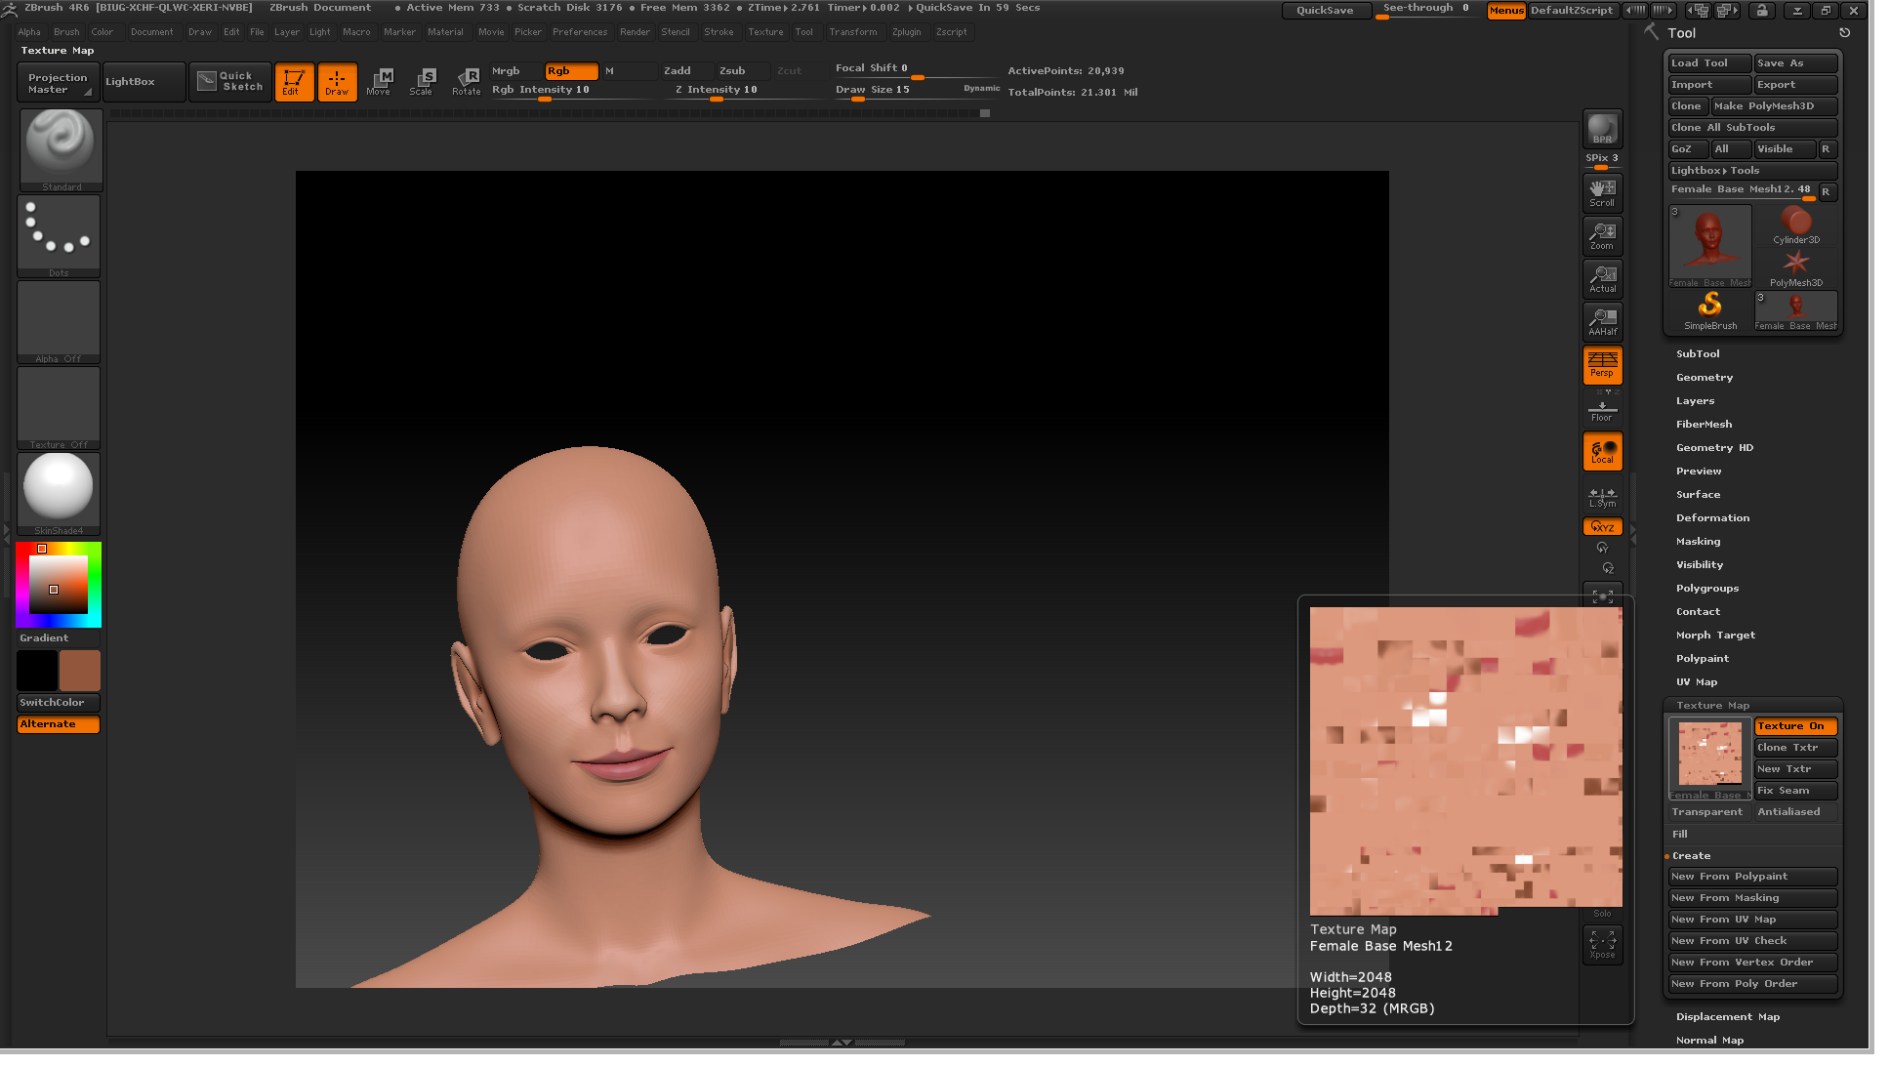
Task: Expand the Geometry panel section
Action: point(1704,377)
